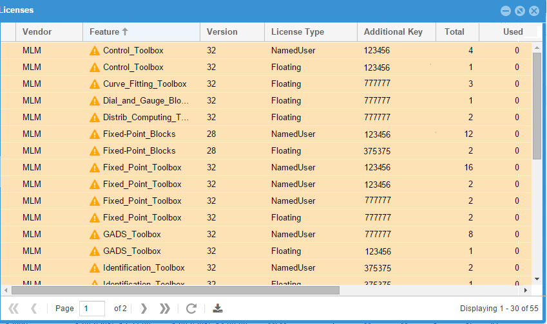Sort by License Type column header
Screen dimensions: 547x324
pyautogui.click(x=297, y=32)
